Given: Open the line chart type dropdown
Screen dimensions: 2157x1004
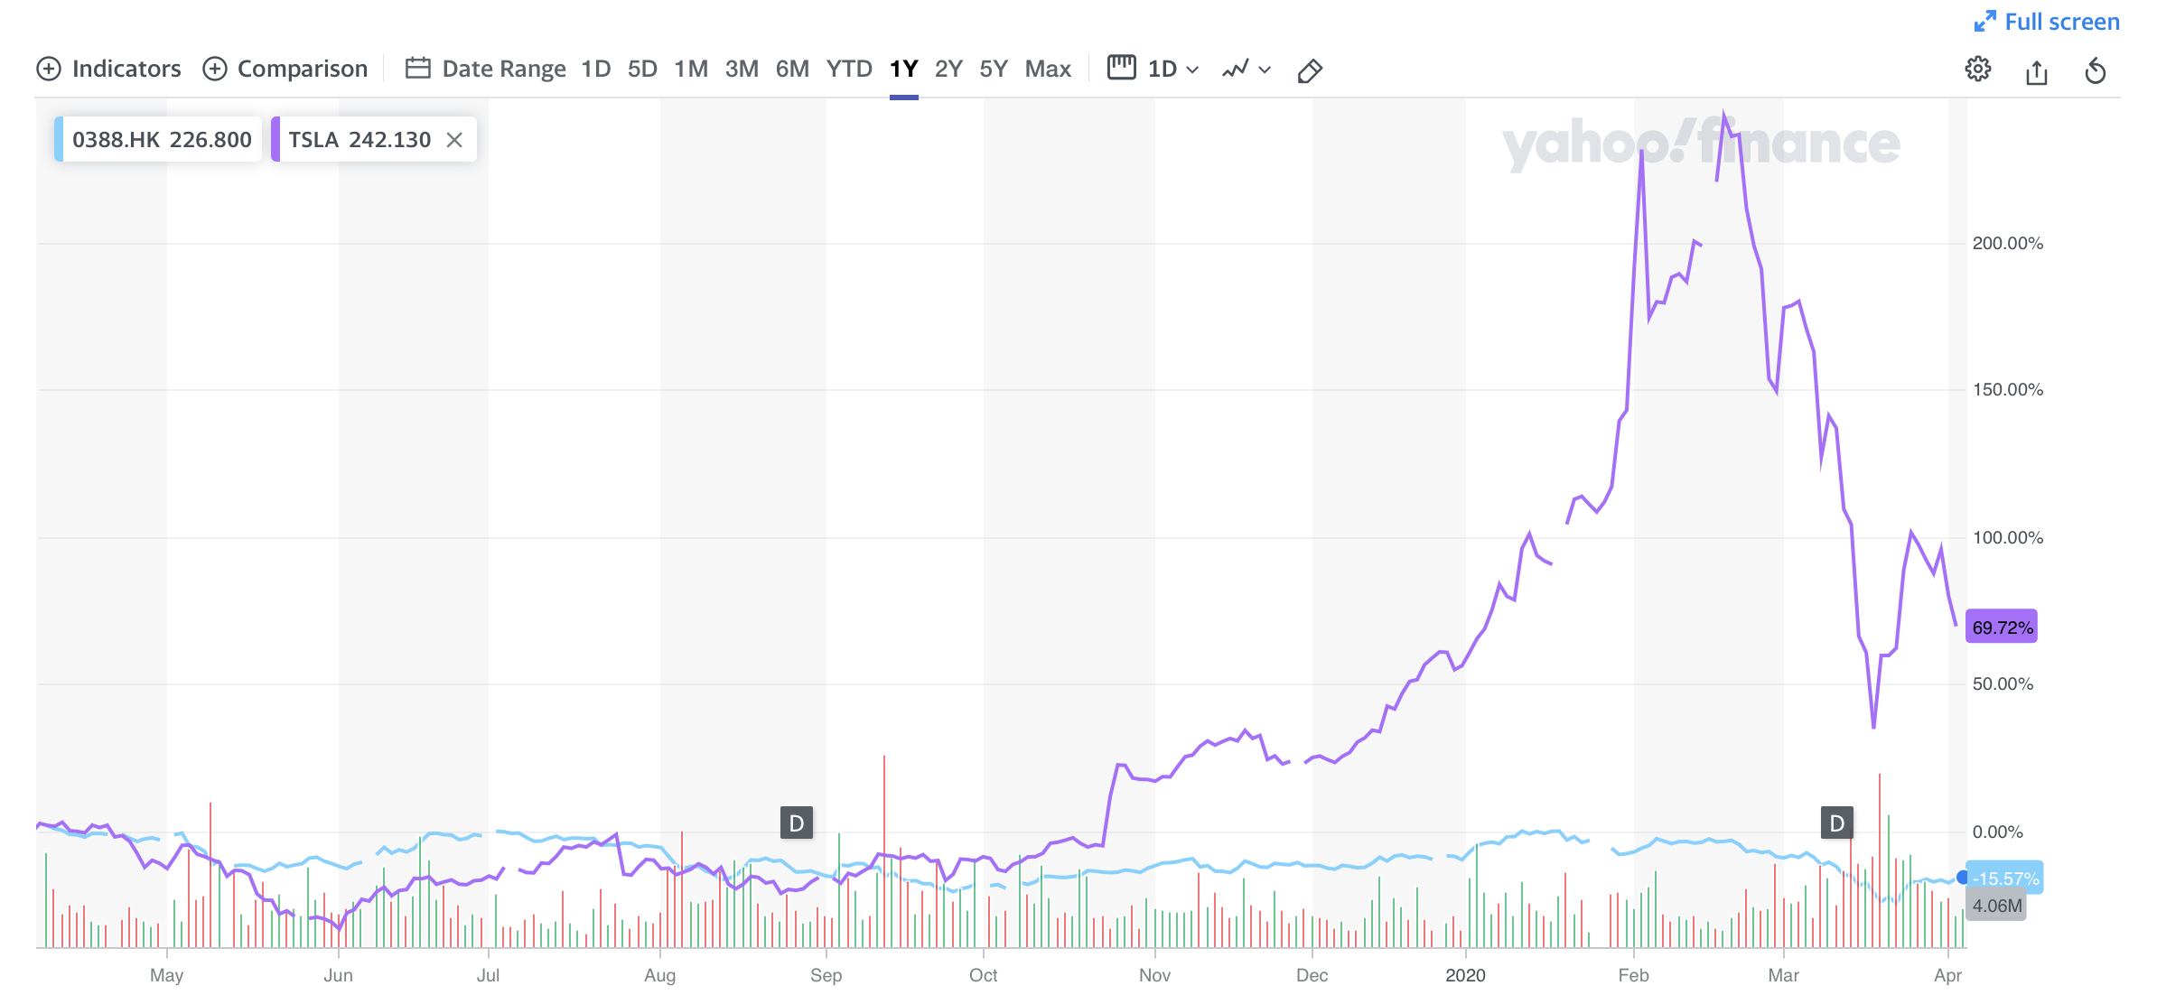Looking at the screenshot, I should pos(1247,70).
